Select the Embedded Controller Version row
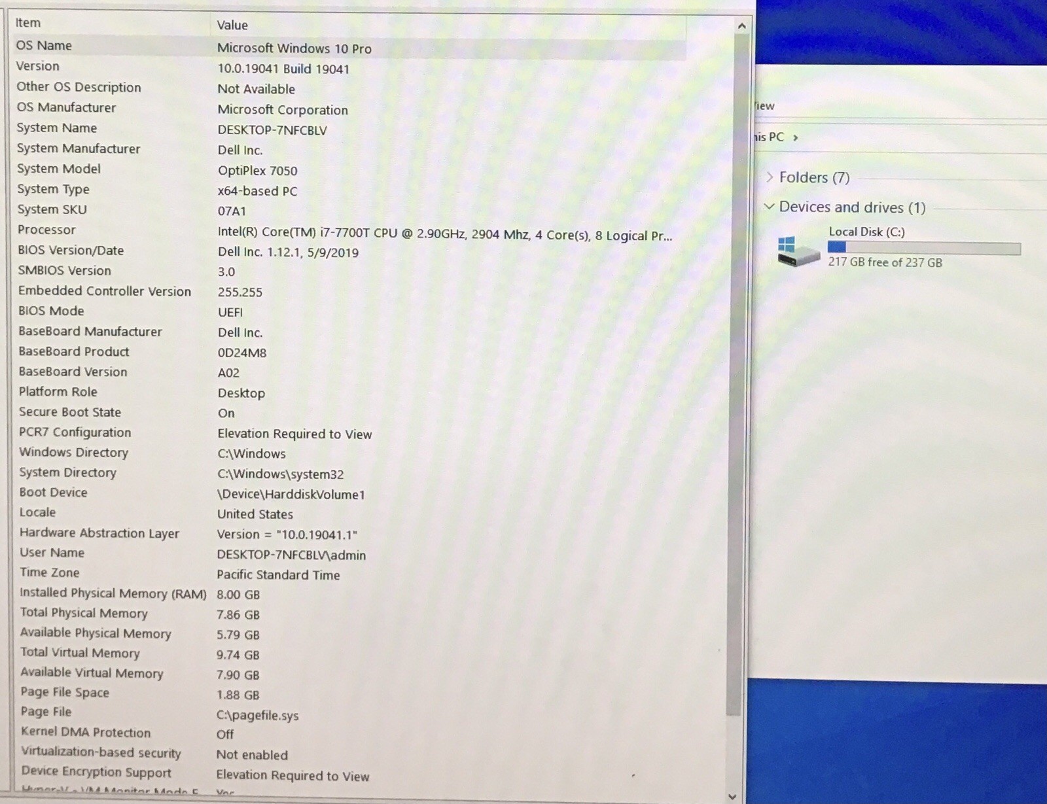Image resolution: width=1047 pixels, height=804 pixels. coord(350,291)
